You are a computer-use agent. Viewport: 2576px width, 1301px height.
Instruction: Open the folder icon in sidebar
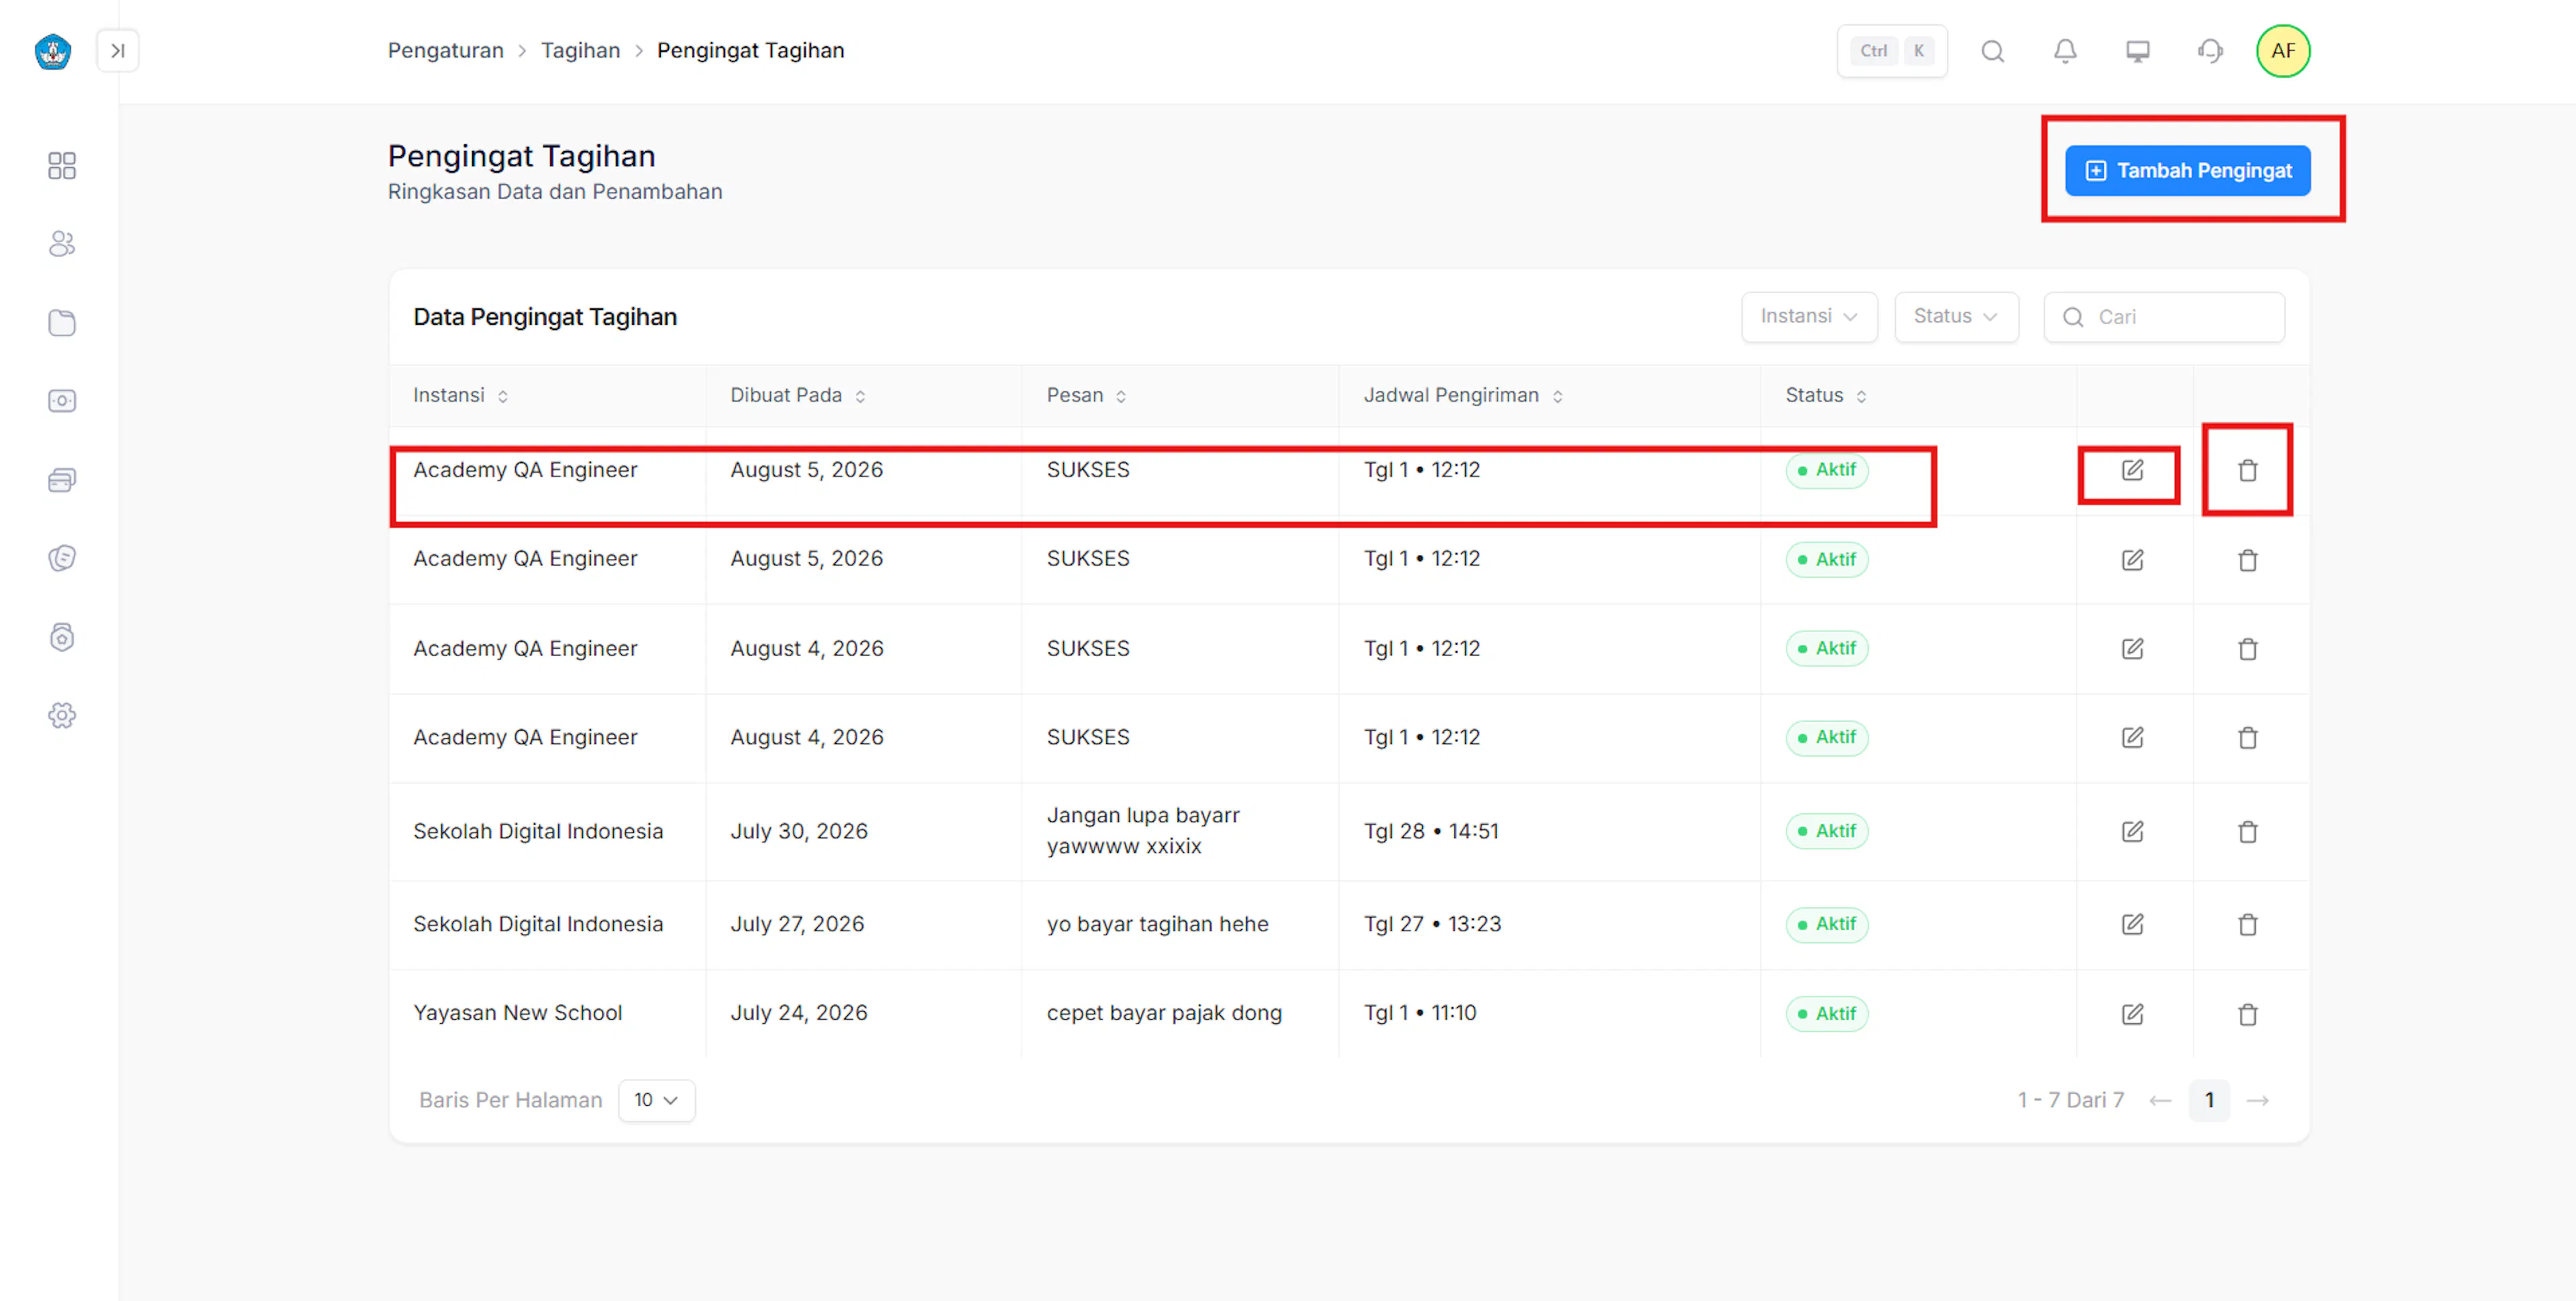[62, 322]
